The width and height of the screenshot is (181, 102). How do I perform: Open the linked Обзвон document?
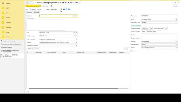pos(77,42)
